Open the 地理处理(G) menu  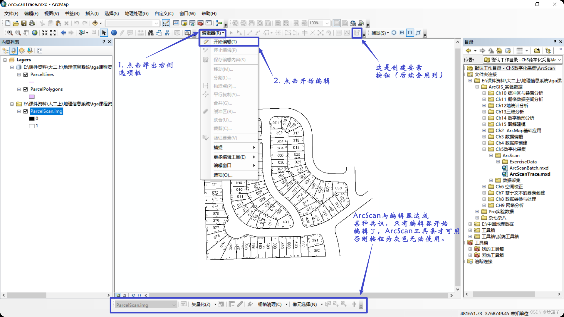[137, 14]
